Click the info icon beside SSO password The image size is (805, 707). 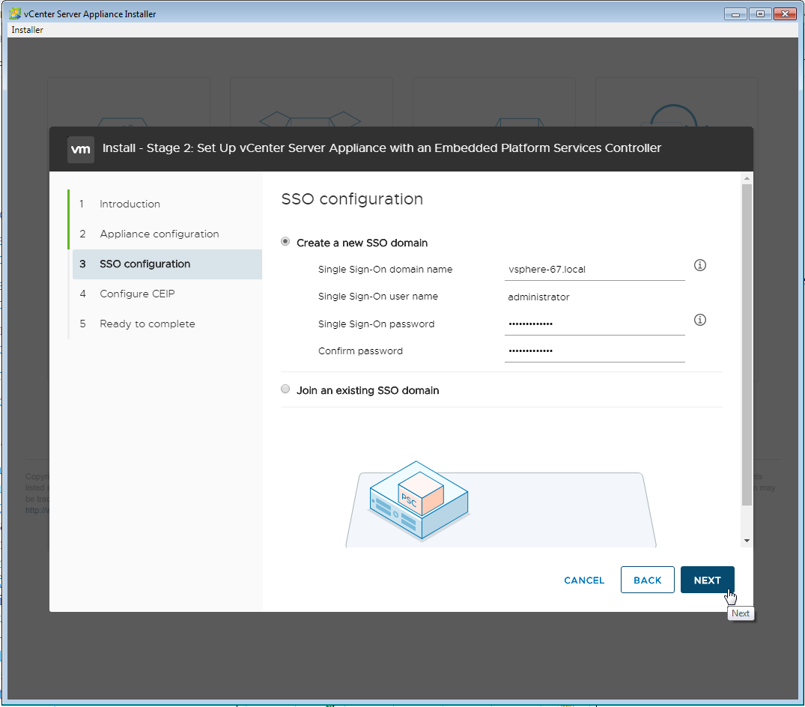[700, 321]
